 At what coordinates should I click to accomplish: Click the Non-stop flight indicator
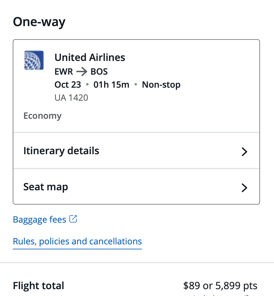point(161,85)
